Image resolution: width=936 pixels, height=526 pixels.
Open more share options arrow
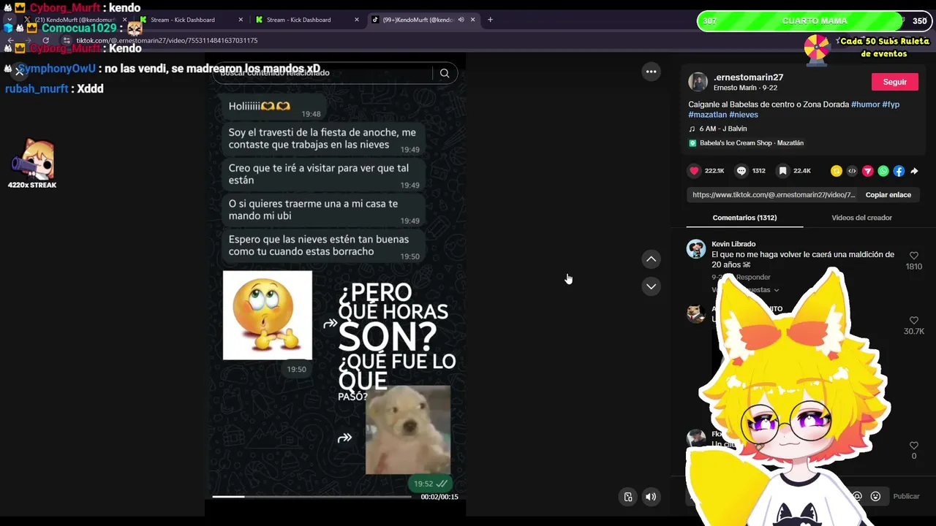pyautogui.click(x=914, y=171)
